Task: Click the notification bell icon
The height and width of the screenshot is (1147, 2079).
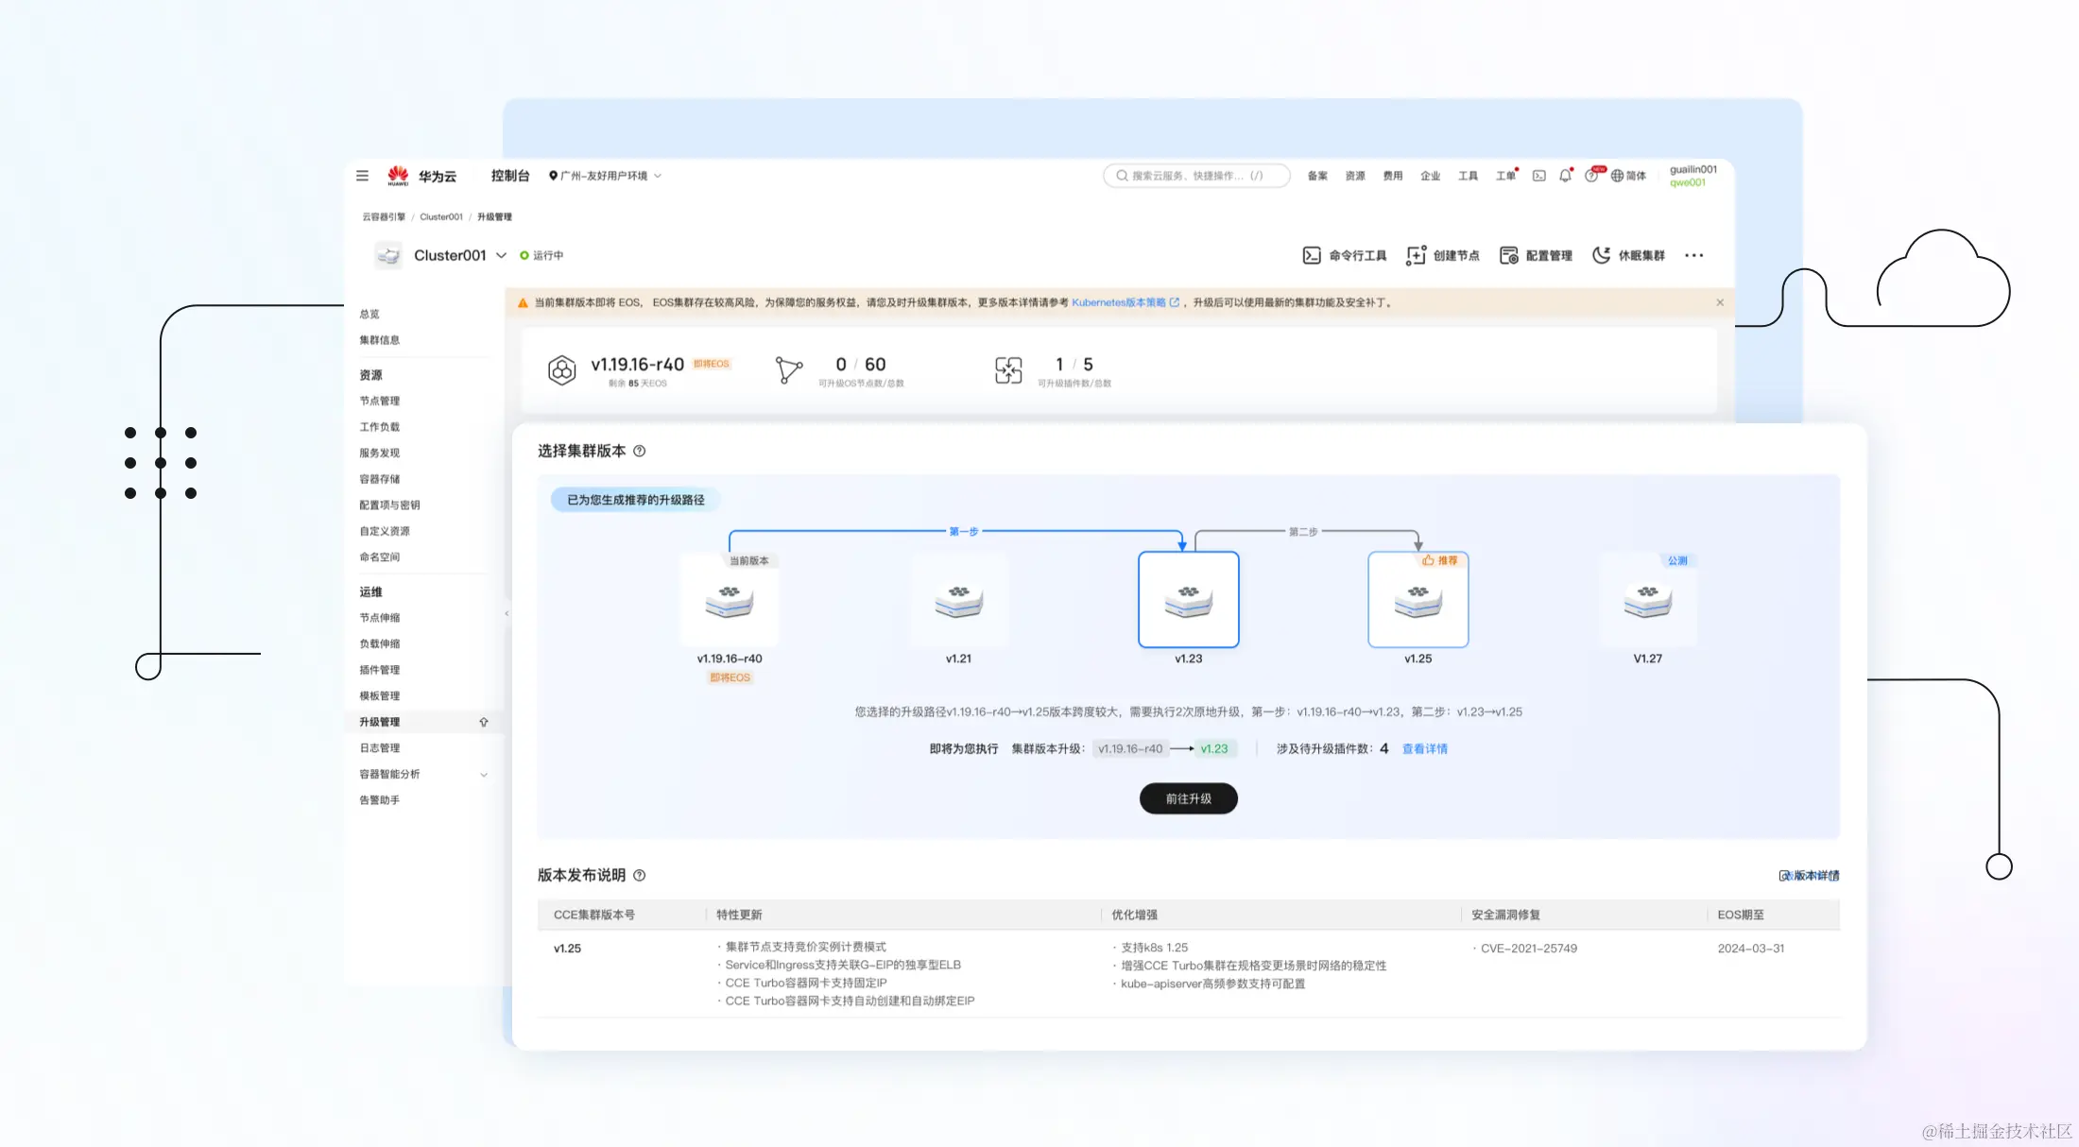Action: click(1565, 176)
